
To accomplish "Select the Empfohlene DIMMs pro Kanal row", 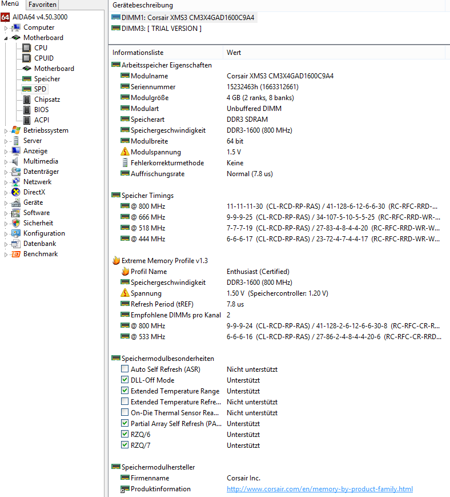I will click(x=279, y=315).
